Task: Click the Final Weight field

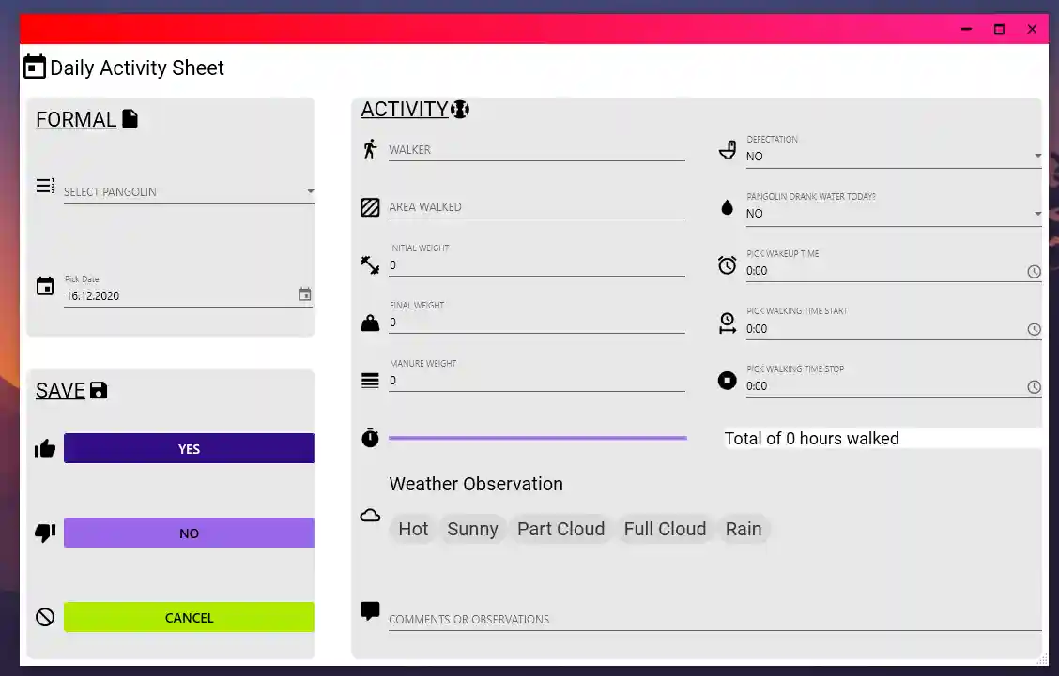Action: 537,317
